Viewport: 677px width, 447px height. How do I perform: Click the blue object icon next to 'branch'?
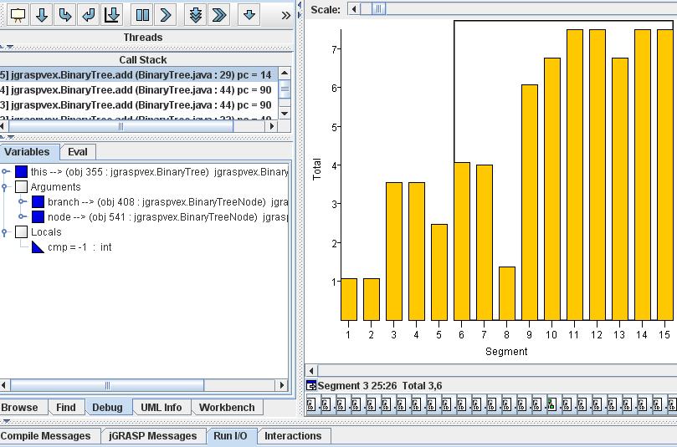pos(38,201)
